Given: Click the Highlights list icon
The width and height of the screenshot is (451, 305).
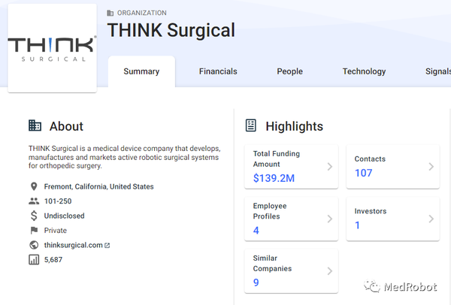Looking at the screenshot, I should pyautogui.click(x=251, y=125).
